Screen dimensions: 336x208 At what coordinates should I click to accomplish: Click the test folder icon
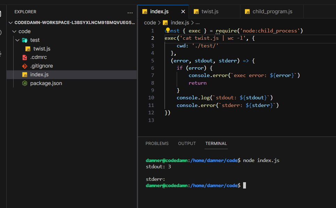[25, 40]
